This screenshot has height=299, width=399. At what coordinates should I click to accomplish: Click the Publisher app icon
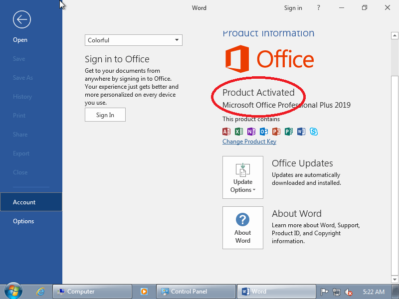289,132
